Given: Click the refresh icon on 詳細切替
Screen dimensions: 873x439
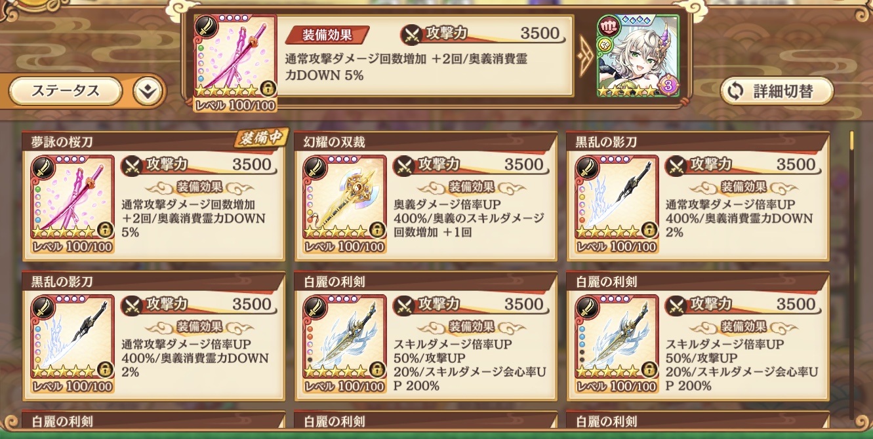Looking at the screenshot, I should pyautogui.click(x=736, y=91).
